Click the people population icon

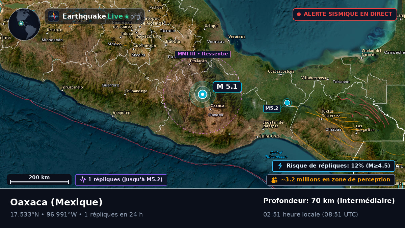pyautogui.click(x=274, y=180)
